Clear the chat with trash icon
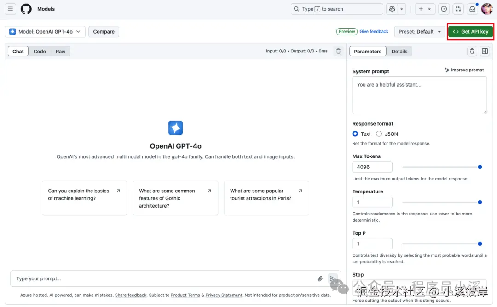This screenshot has width=497, height=307. point(338,51)
